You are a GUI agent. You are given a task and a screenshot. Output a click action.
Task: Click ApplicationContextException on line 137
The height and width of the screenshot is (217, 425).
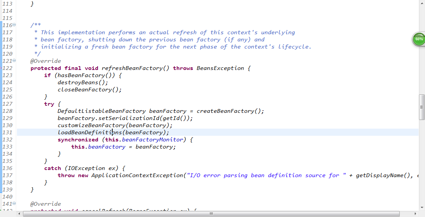(x=137, y=175)
